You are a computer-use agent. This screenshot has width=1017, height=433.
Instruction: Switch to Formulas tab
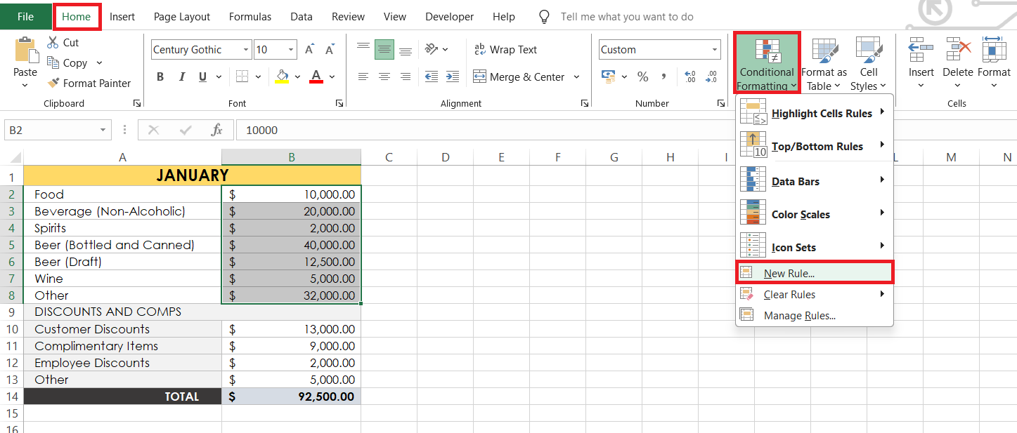pos(250,16)
